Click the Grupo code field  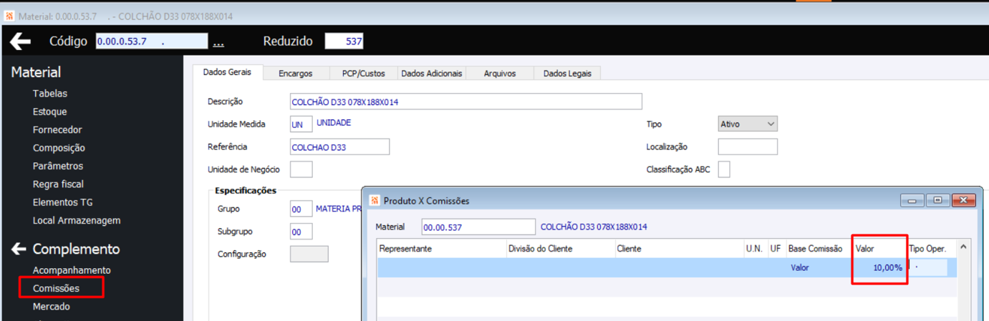pyautogui.click(x=301, y=209)
